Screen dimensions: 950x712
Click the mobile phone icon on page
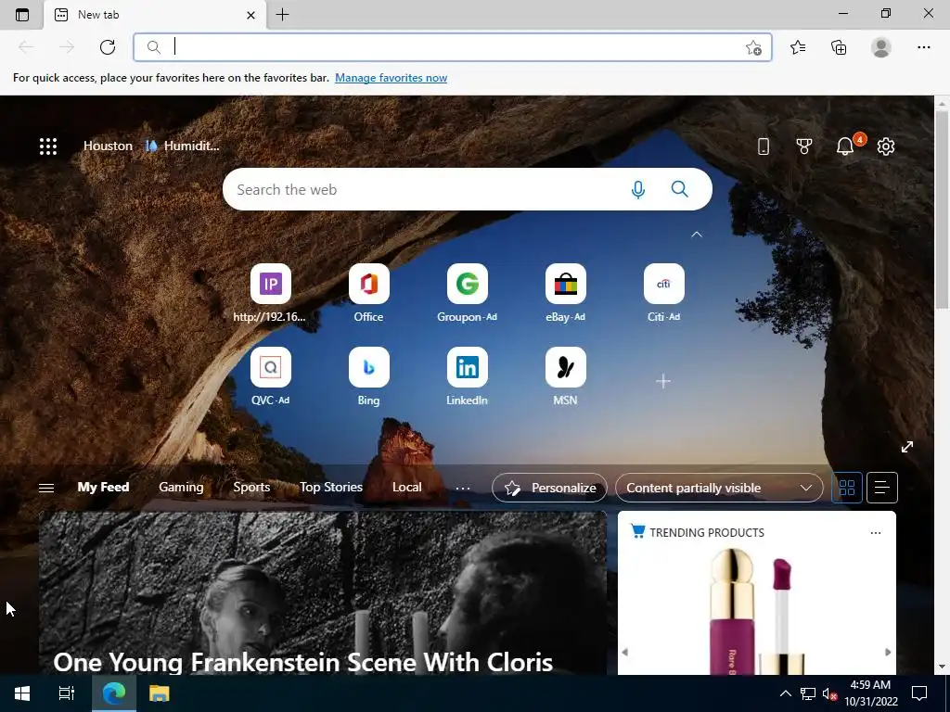pyautogui.click(x=764, y=146)
